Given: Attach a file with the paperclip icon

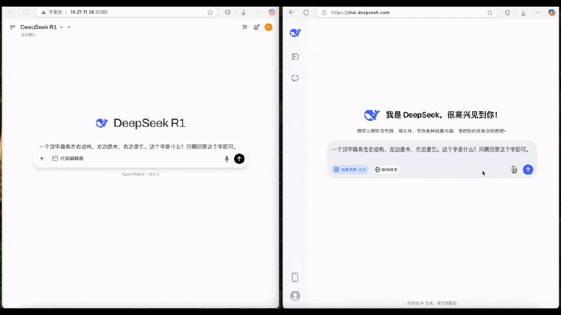Looking at the screenshot, I should 514,170.
